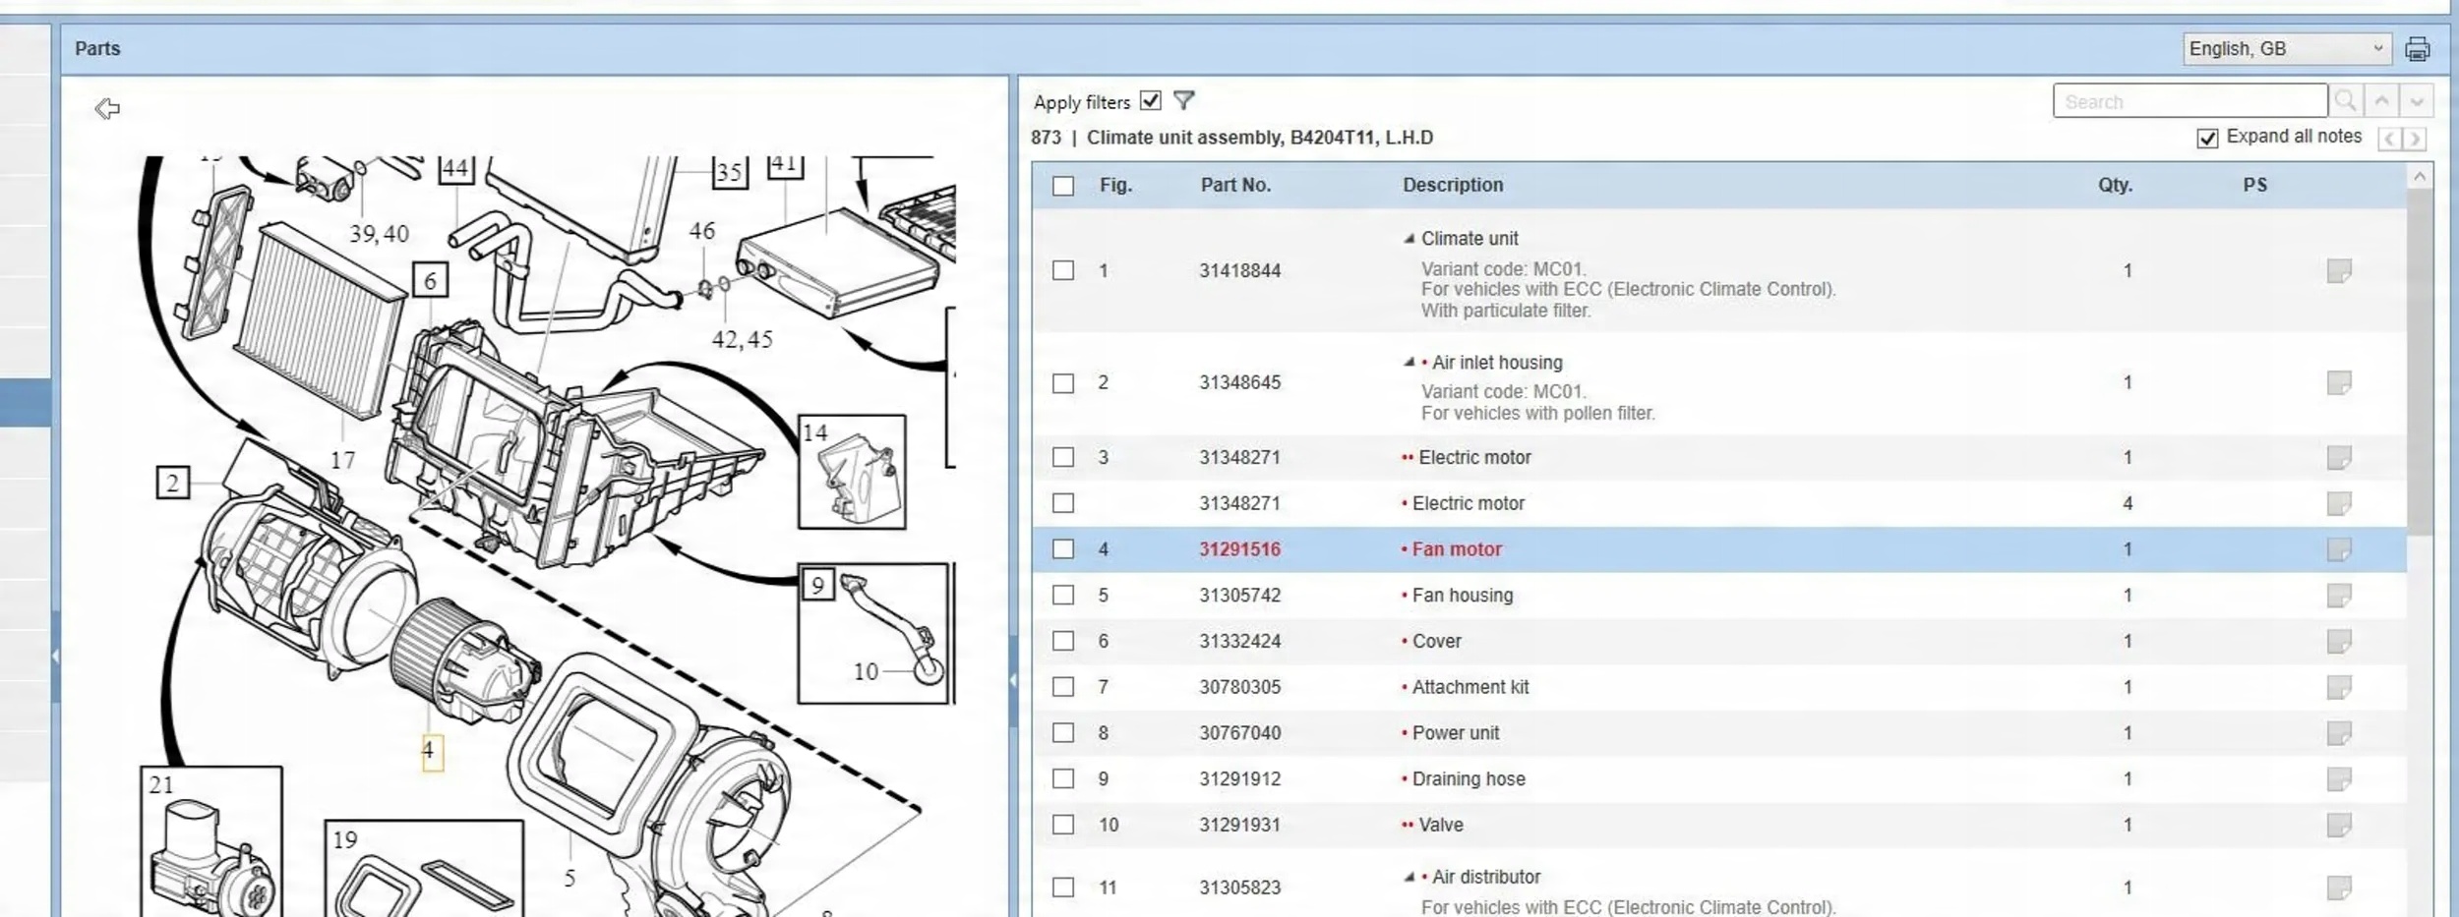Viewport: 2459px width, 917px height.
Task: Click callout 4 in the diagram
Action: tap(432, 752)
